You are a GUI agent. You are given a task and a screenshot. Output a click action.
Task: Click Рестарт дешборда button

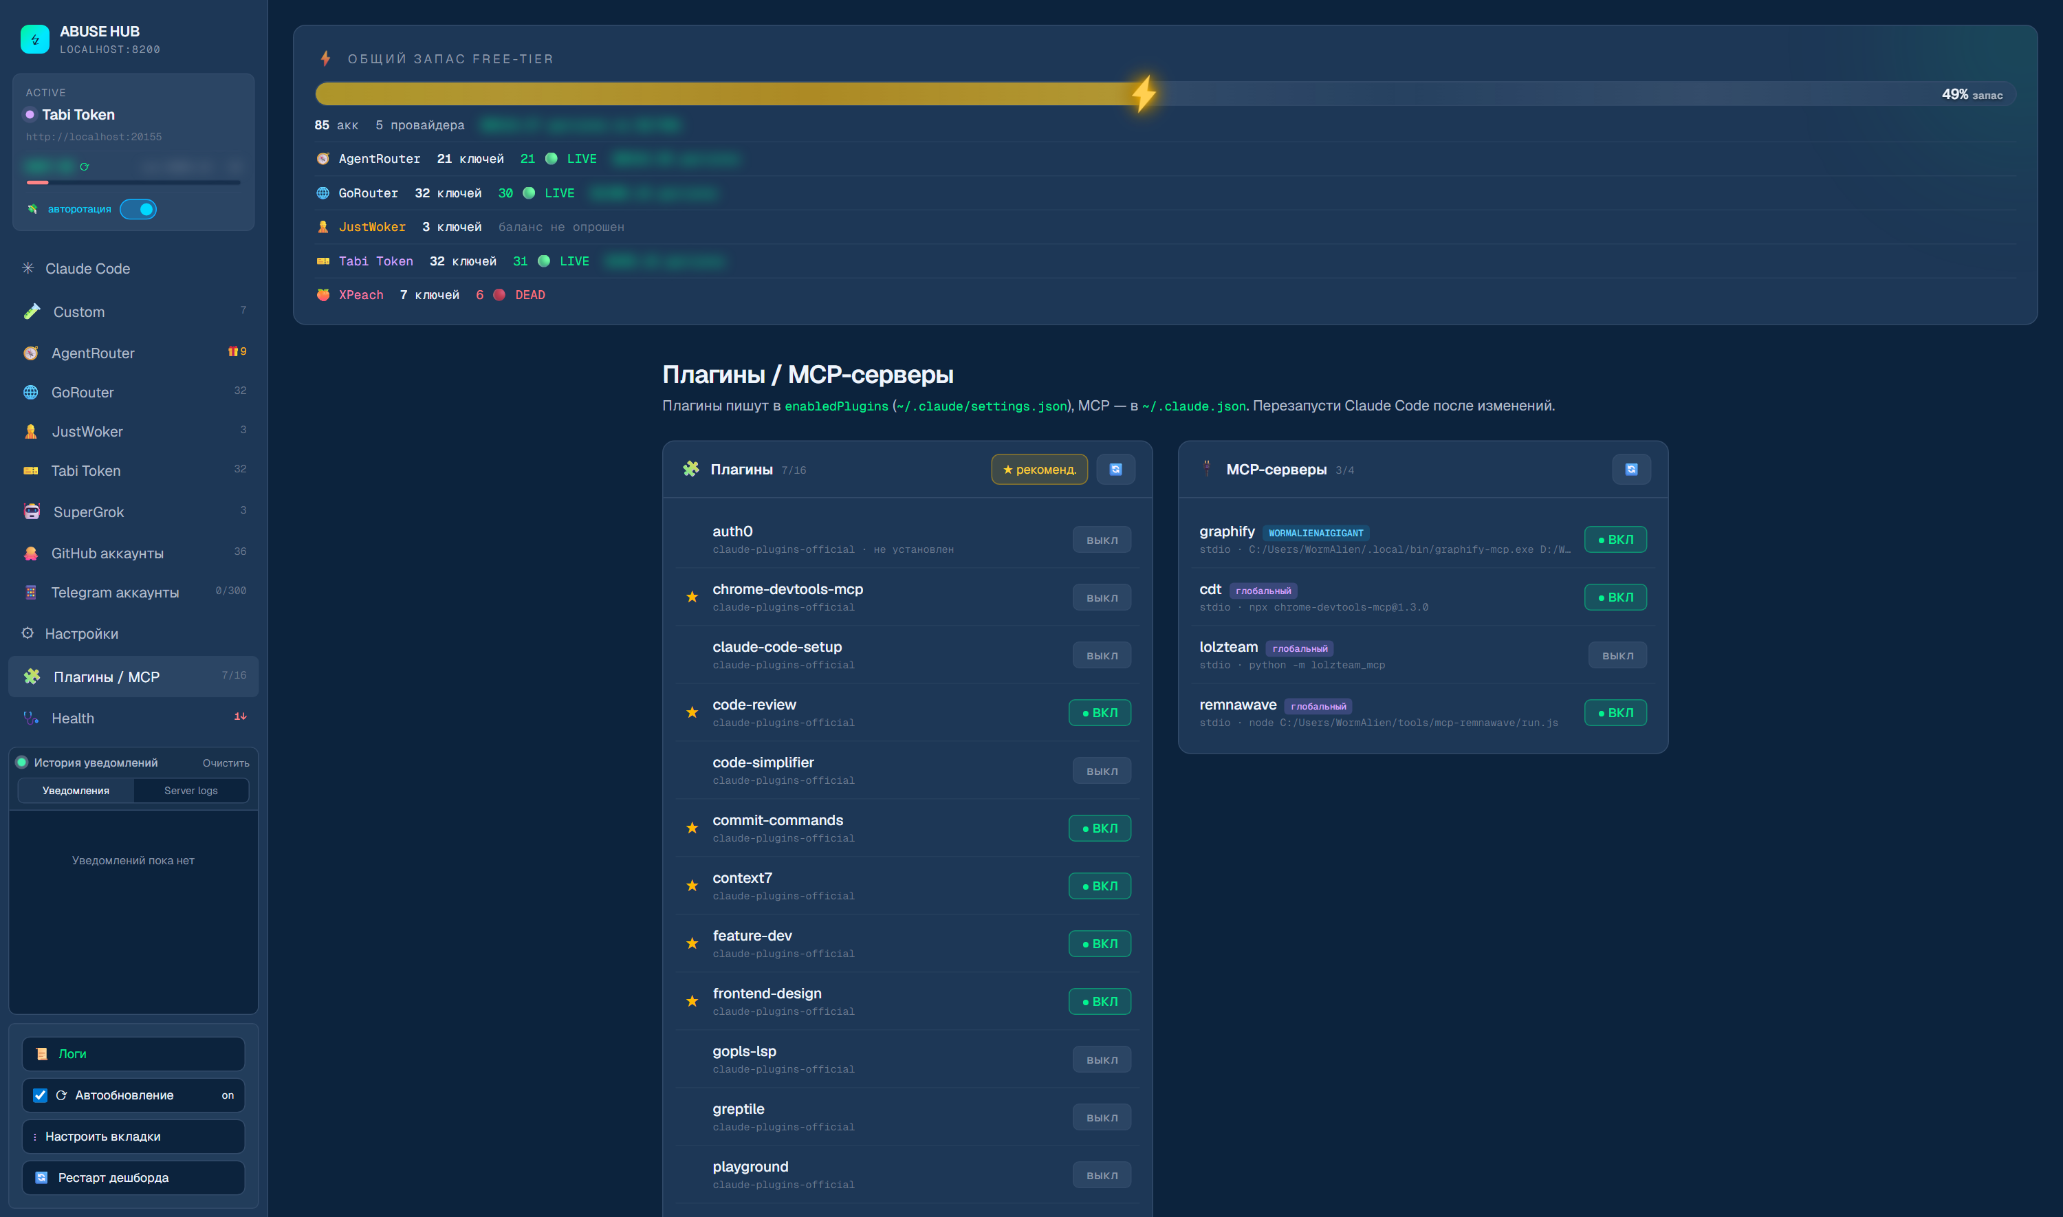click(133, 1178)
